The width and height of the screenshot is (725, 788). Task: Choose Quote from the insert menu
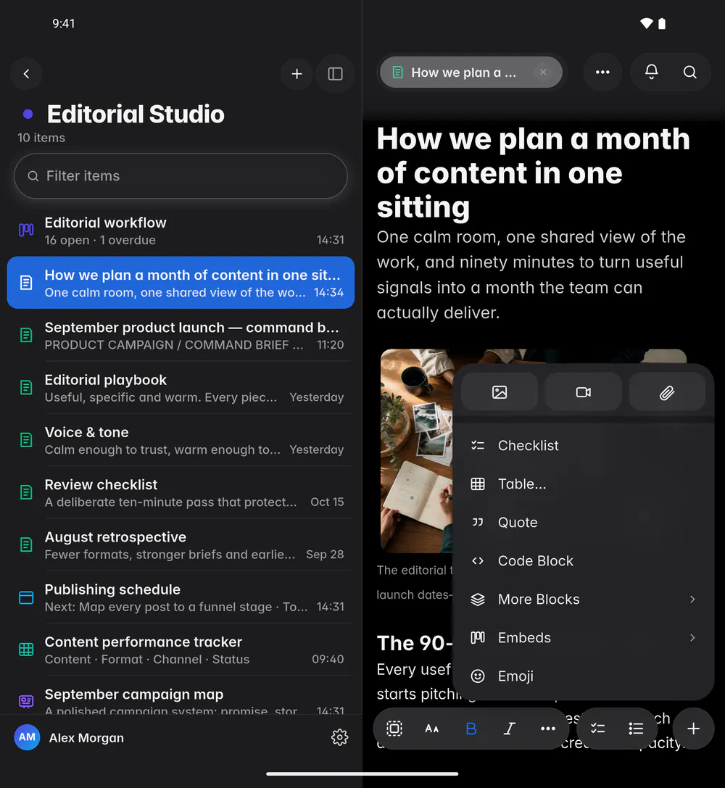click(584, 522)
